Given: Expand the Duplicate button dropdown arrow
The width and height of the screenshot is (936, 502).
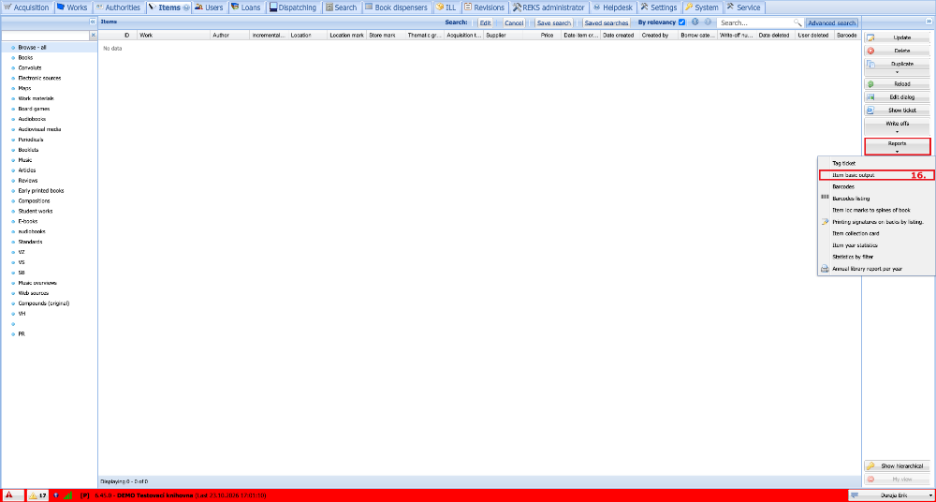Looking at the screenshot, I should point(897,72).
